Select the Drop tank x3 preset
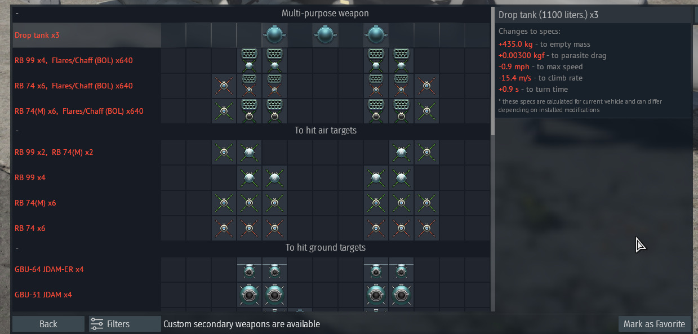Viewport: 698px width, 334px height. click(251, 35)
